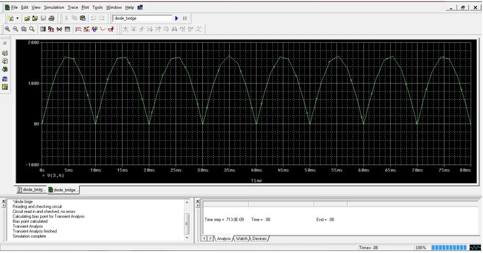Click the Cursor Slope icon
Screen dimensions: 483x253
[142, 29]
